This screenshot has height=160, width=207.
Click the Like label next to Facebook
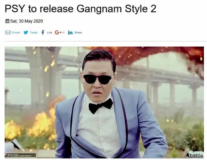tap(50, 33)
